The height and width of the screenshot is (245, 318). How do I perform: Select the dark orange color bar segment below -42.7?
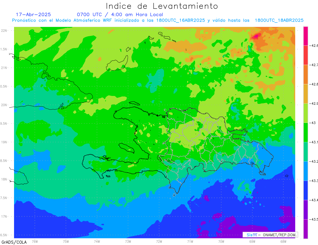[x=306, y=74]
